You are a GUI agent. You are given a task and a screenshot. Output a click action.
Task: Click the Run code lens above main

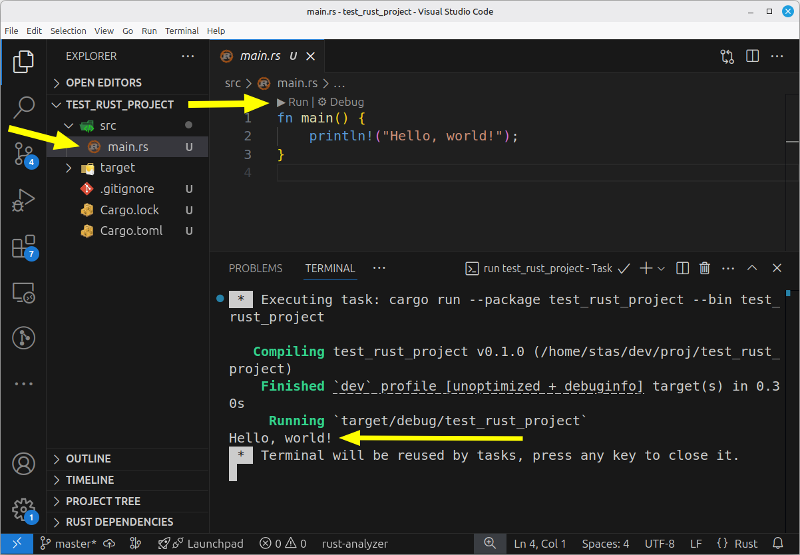coord(293,102)
